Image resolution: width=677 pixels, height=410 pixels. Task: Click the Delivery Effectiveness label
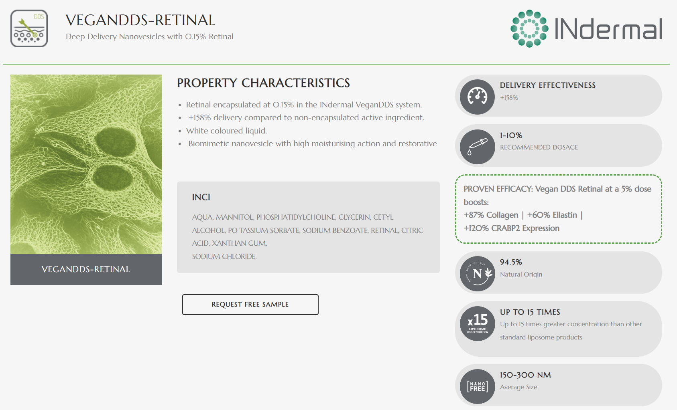(x=547, y=85)
